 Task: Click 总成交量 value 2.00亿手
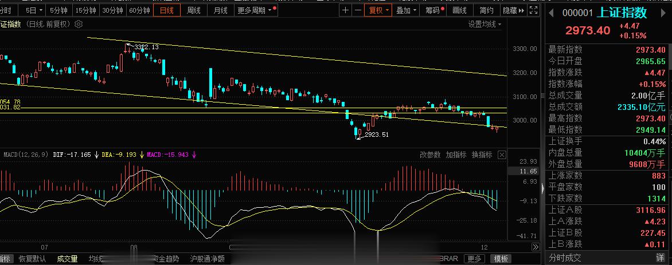(648, 96)
